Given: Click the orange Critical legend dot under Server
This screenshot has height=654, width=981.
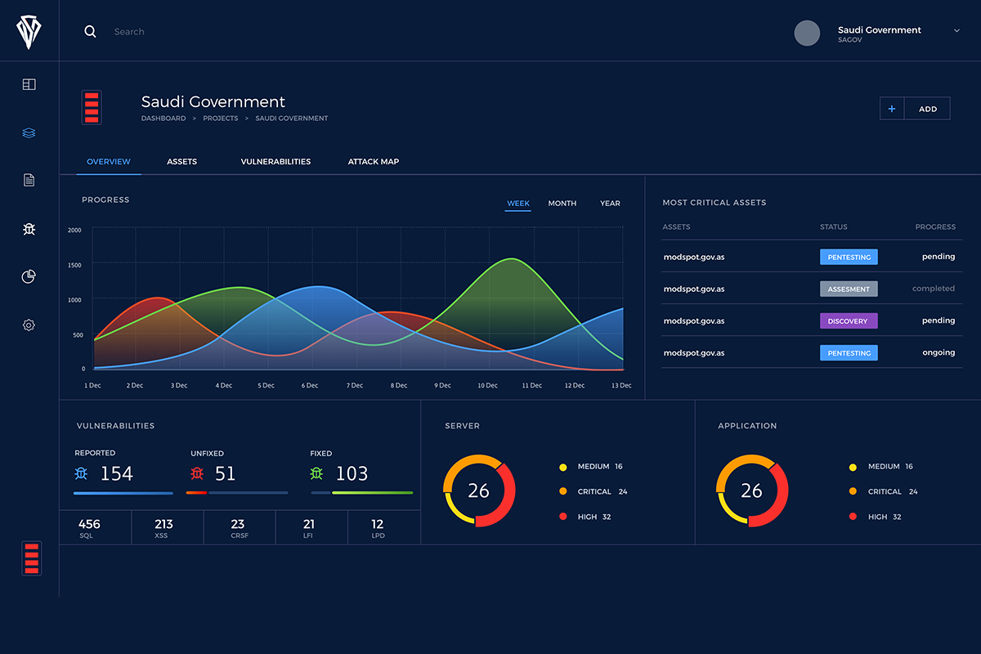Looking at the screenshot, I should 563,492.
